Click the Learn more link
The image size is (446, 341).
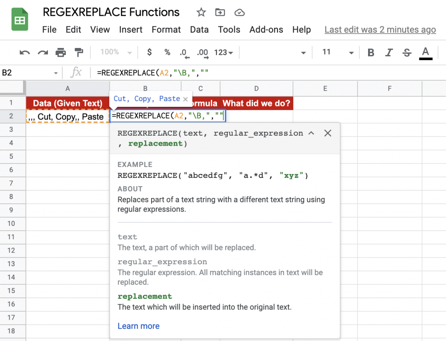point(139,326)
